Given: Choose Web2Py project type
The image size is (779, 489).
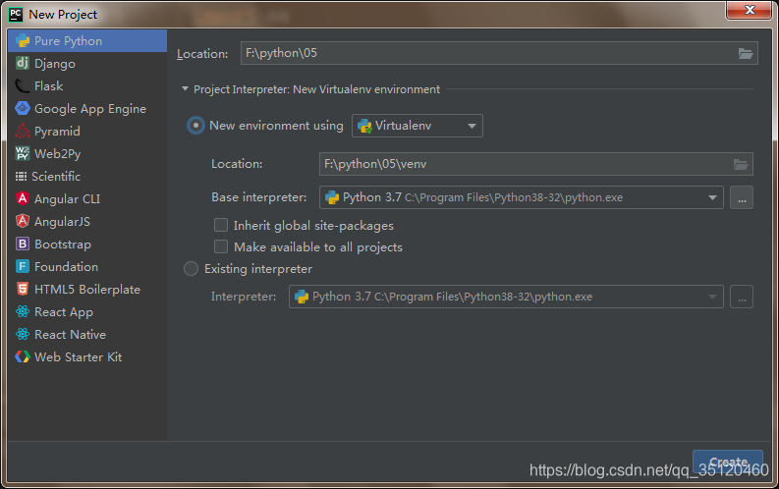Looking at the screenshot, I should click(x=87, y=153).
